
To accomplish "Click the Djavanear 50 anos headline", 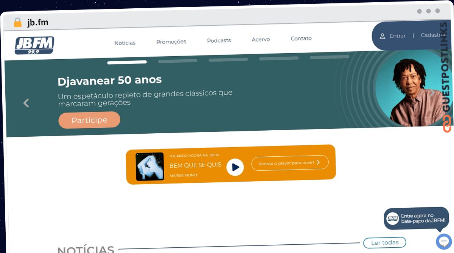I will 109,80.
